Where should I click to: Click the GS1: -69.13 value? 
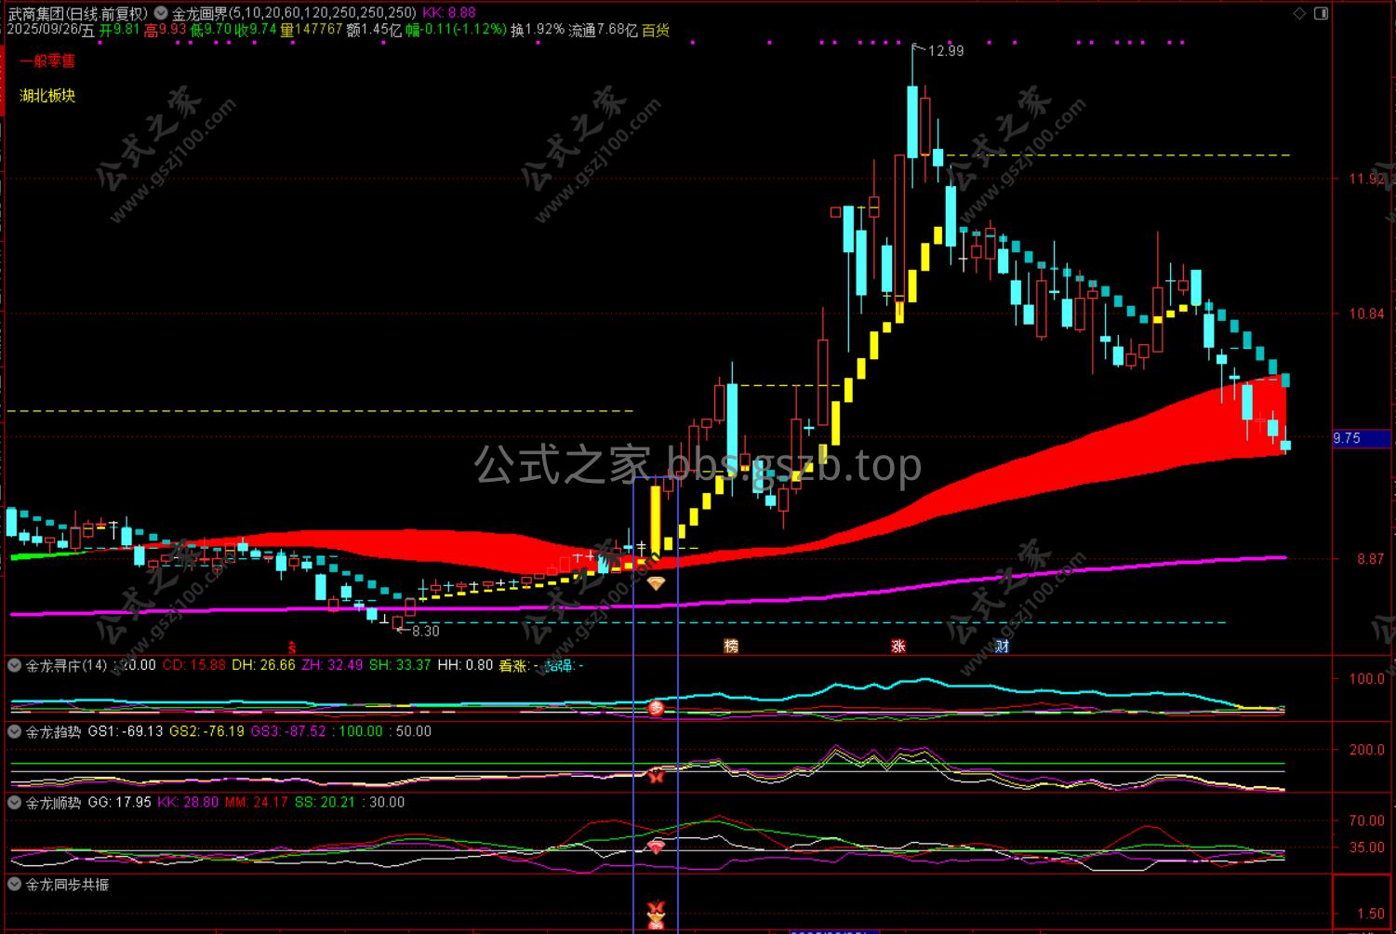[x=126, y=731]
